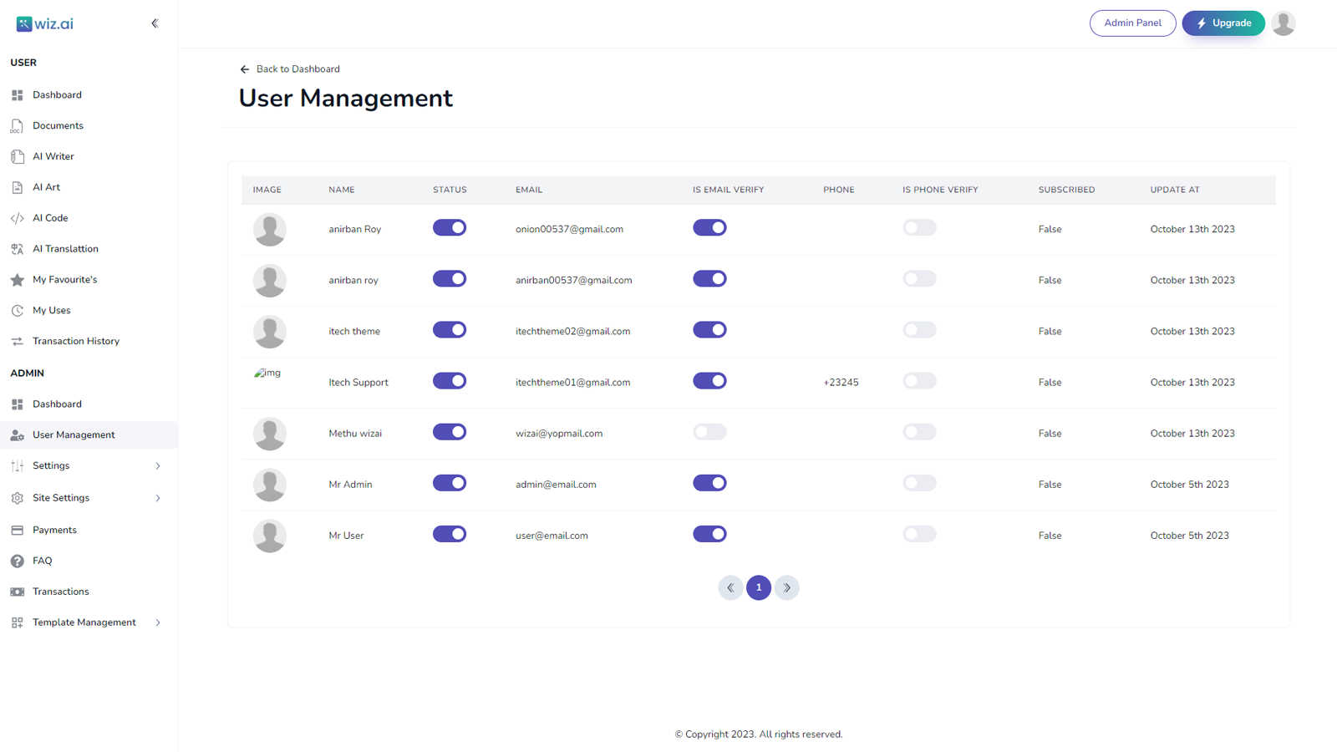The height and width of the screenshot is (752, 1337).
Task: Enable phone verify for Itech Support
Action: [919, 380]
